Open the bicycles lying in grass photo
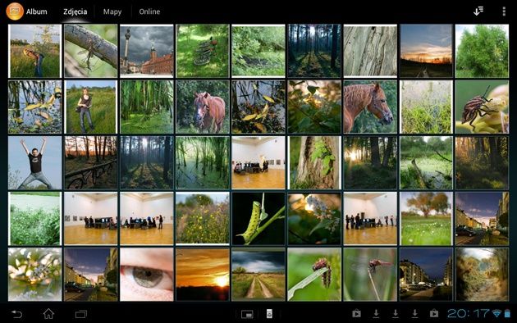The width and height of the screenshot is (517, 323). pos(203,51)
